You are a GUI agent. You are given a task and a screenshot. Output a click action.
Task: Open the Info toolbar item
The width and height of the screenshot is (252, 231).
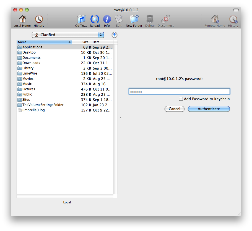tap(107, 20)
